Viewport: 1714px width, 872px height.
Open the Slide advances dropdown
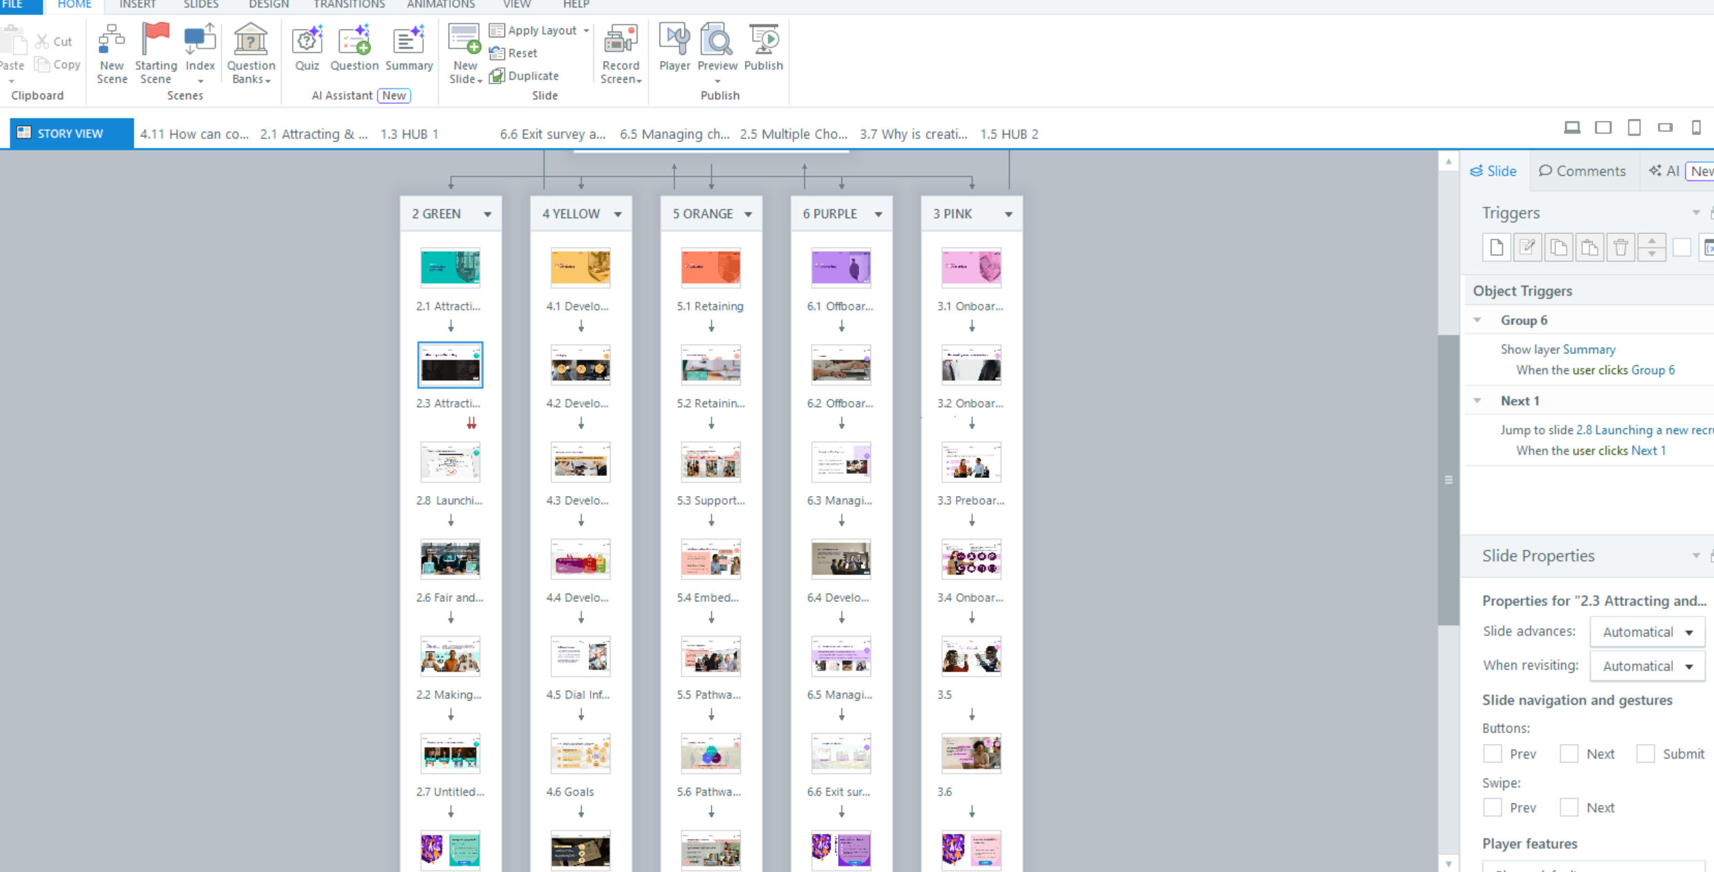(1646, 632)
